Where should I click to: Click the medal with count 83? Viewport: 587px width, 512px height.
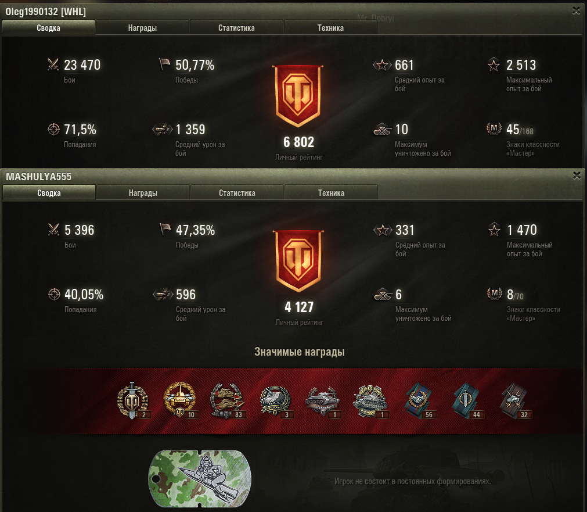pos(227,401)
